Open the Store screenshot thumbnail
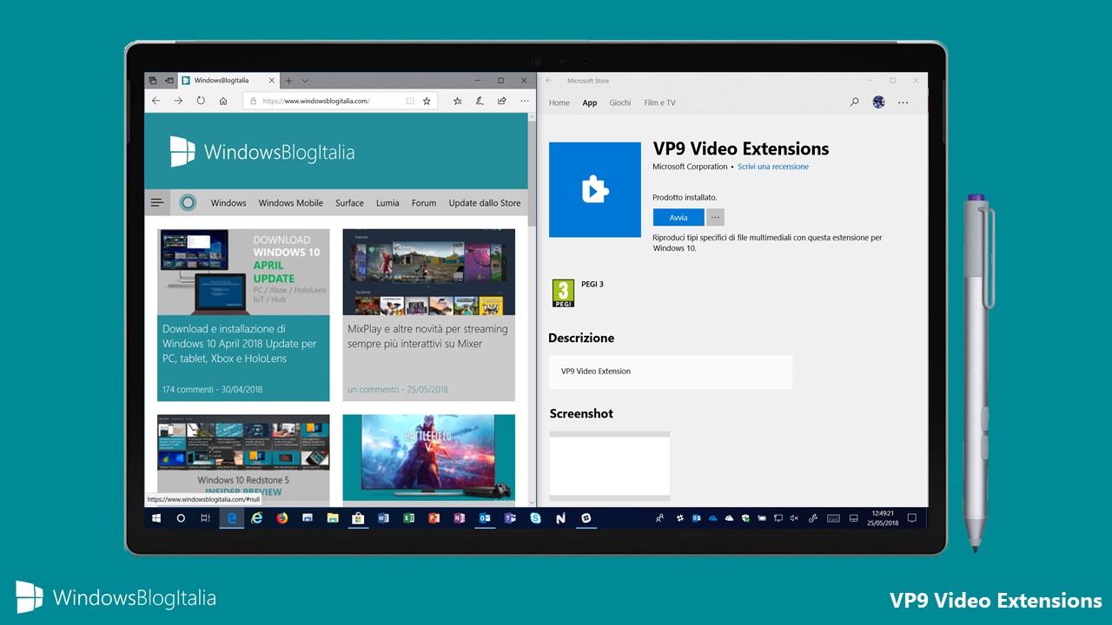Viewport: 1112px width, 625px height. tap(609, 466)
